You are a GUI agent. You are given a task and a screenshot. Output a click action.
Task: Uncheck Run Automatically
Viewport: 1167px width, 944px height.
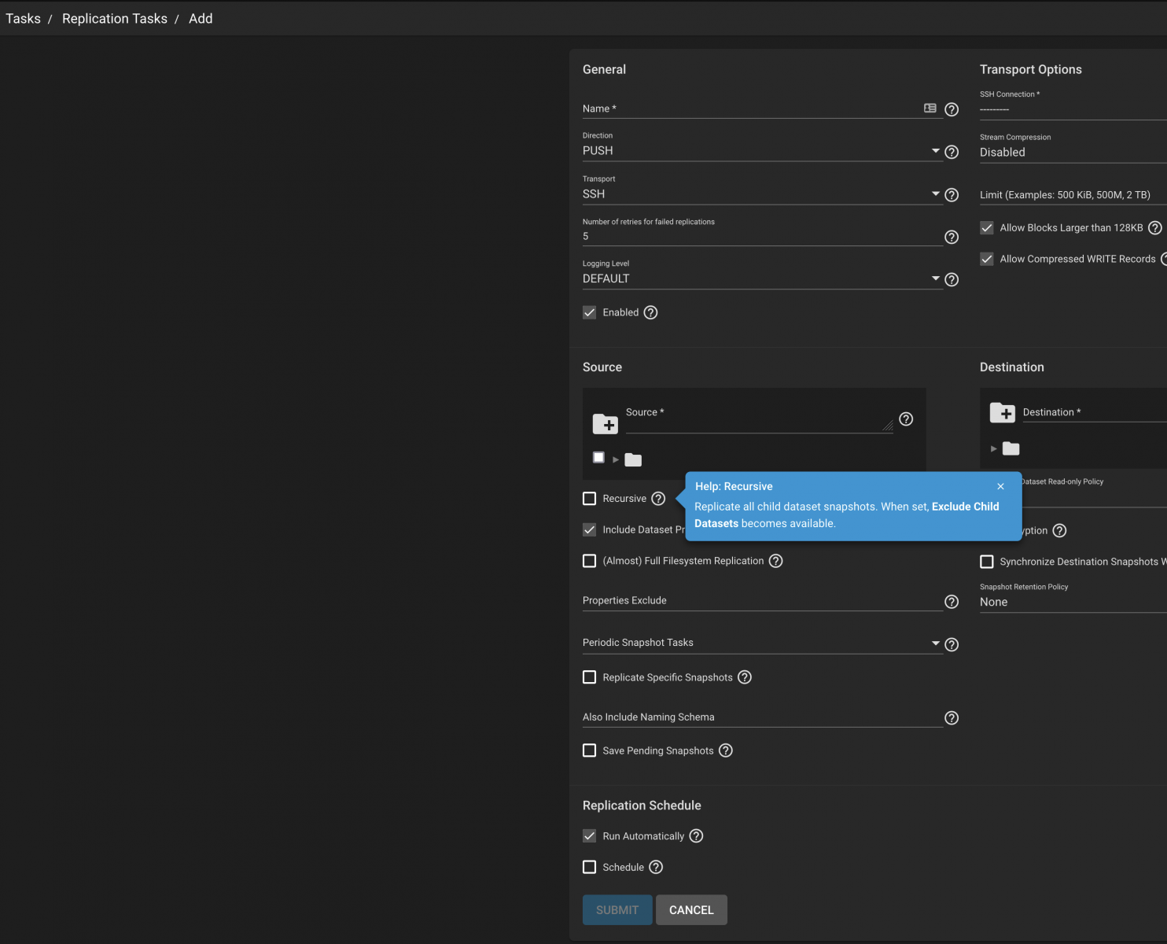[590, 836]
